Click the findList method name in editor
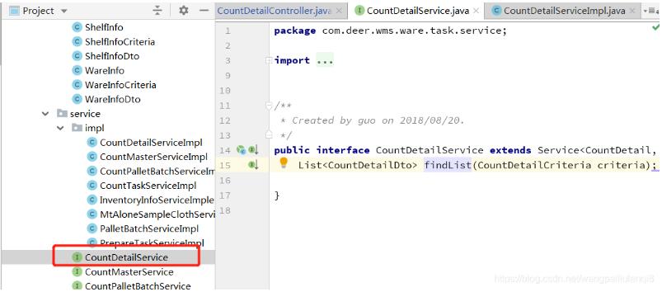 (448, 165)
